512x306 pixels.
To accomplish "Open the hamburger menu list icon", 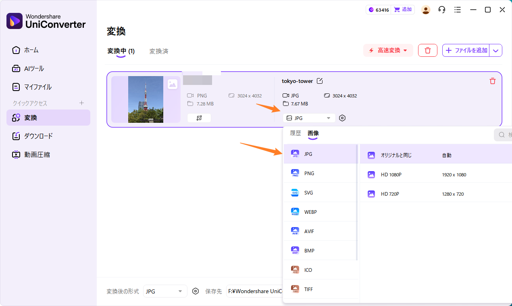I will pyautogui.click(x=457, y=10).
